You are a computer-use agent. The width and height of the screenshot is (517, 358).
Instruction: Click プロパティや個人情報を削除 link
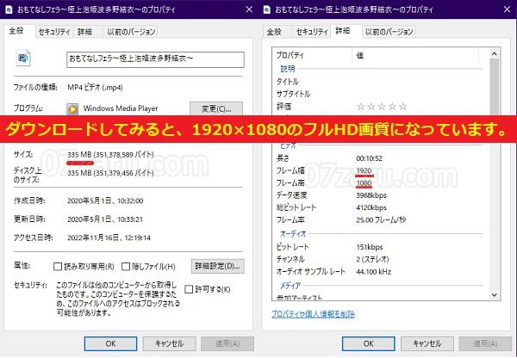coord(313,314)
